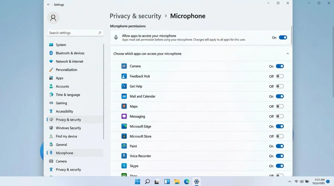Viewport: 334px width, 186px height.
Task: Open Task View from the taskbar
Action: (157, 182)
